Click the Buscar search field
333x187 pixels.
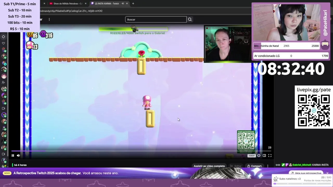(x=156, y=19)
